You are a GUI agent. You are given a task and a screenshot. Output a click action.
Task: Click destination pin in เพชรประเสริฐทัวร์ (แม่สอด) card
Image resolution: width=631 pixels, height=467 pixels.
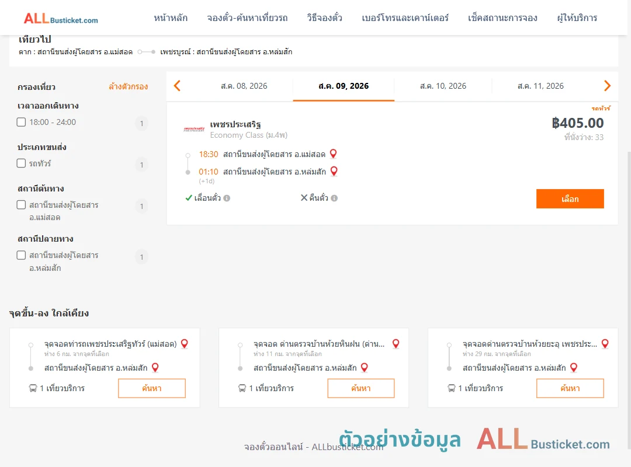point(155,367)
